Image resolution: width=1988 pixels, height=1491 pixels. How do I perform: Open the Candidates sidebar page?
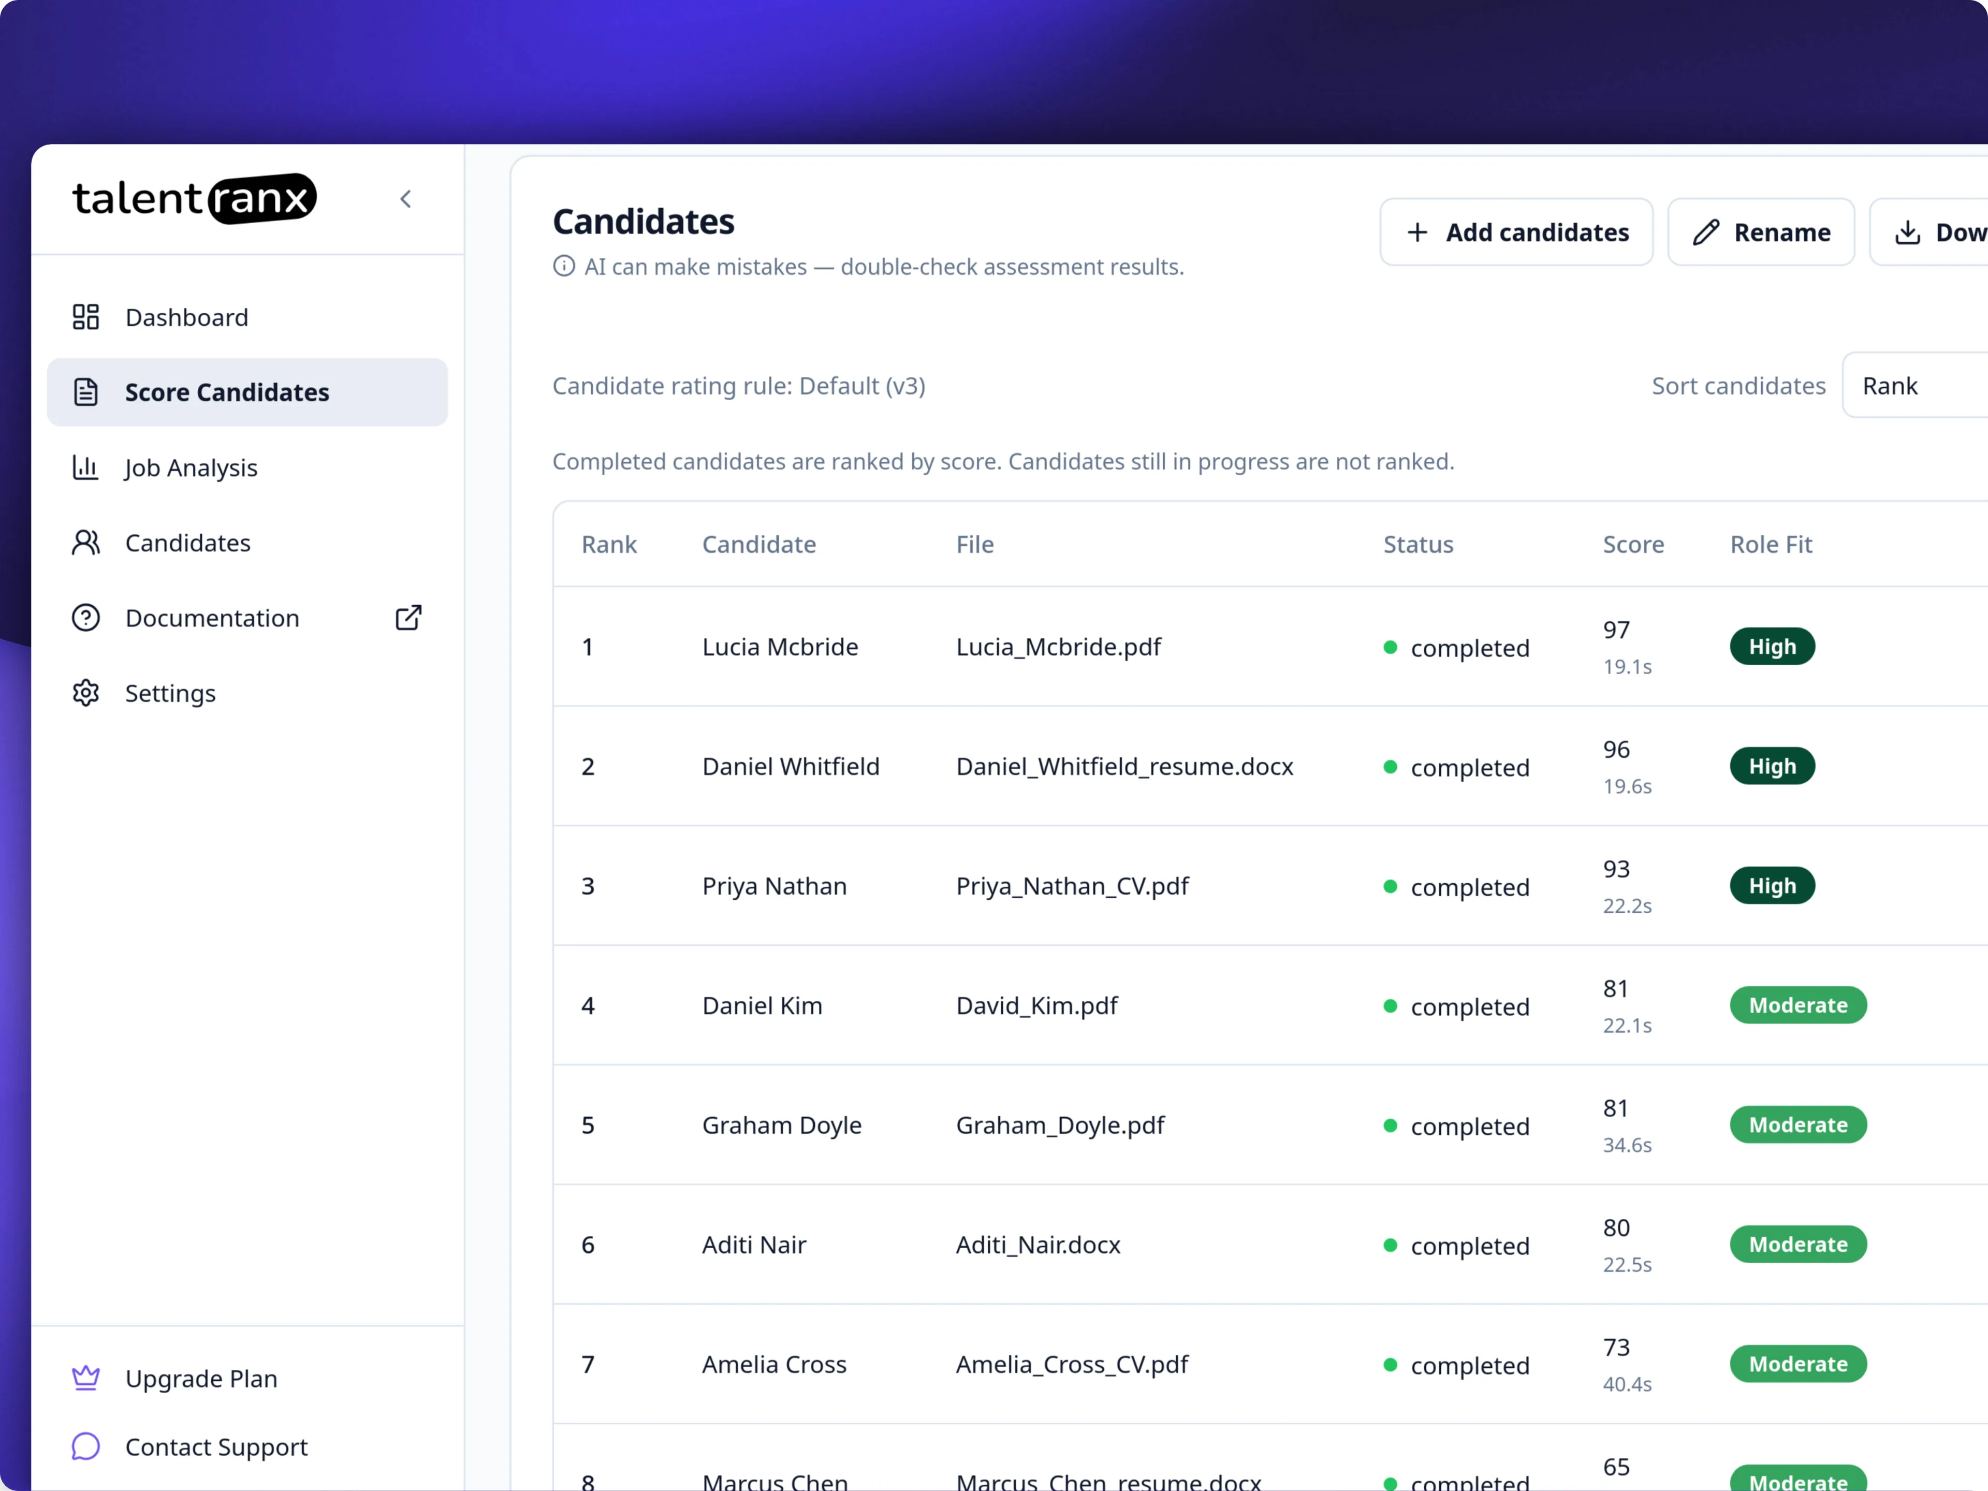pos(247,543)
